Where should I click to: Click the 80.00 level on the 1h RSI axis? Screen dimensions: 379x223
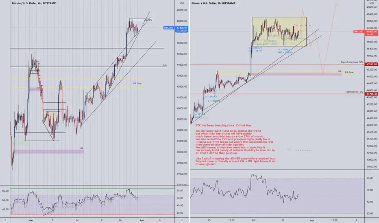point(370,178)
